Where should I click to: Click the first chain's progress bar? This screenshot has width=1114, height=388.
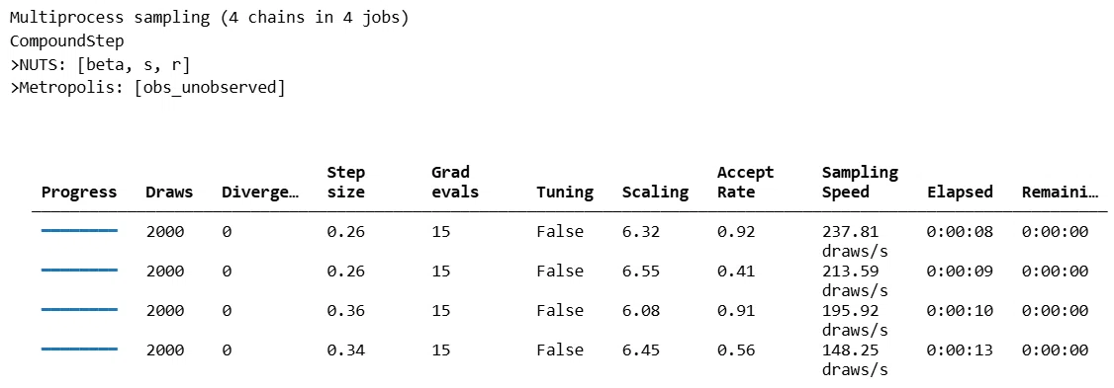[x=79, y=231]
